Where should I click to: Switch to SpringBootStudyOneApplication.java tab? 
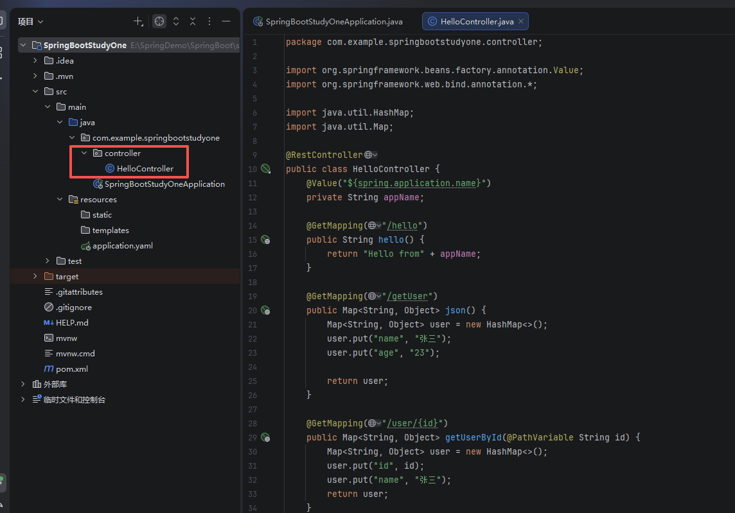(x=328, y=22)
